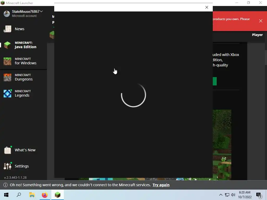Open Firefox from the taskbar

coord(45,195)
